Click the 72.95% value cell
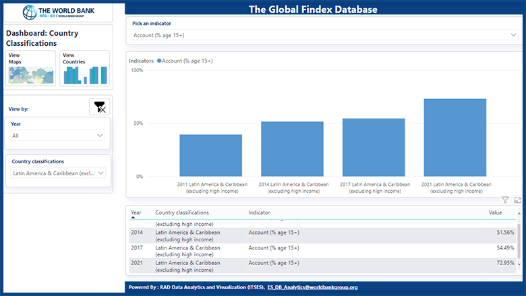Viewport: 526px width, 296px height. [505, 263]
